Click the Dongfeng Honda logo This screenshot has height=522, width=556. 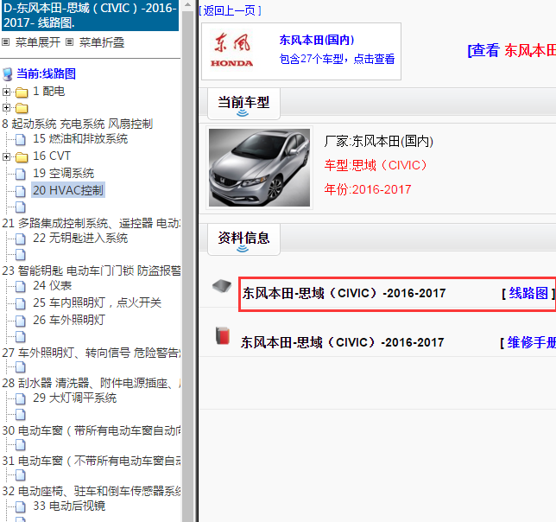point(232,50)
